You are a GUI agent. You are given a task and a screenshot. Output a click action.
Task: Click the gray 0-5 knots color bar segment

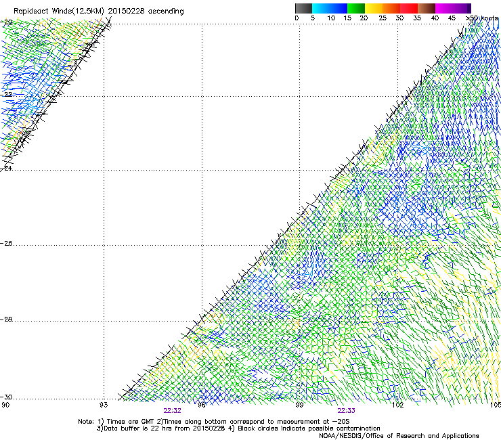303,8
